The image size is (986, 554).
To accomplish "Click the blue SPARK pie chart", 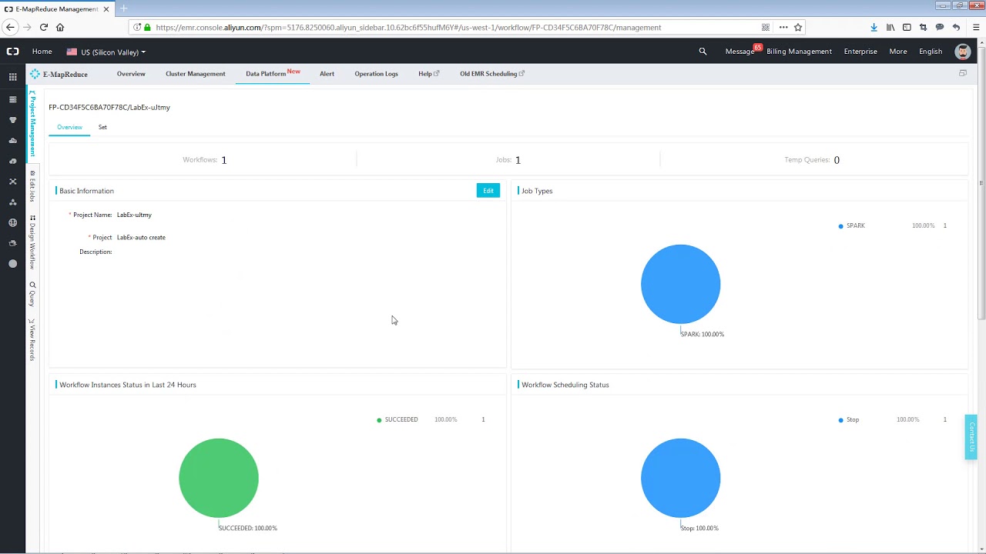I will tap(681, 285).
